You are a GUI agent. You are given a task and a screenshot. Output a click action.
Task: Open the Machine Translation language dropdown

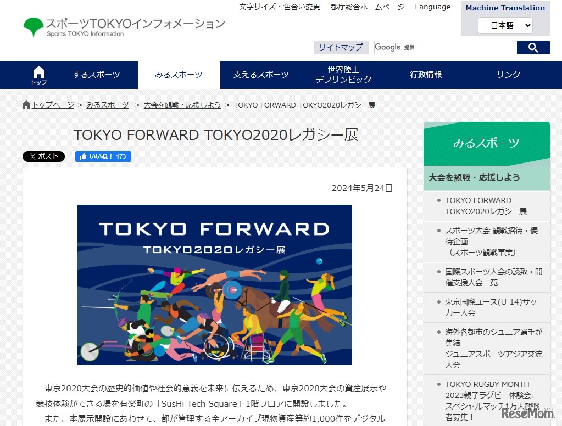[x=505, y=25]
